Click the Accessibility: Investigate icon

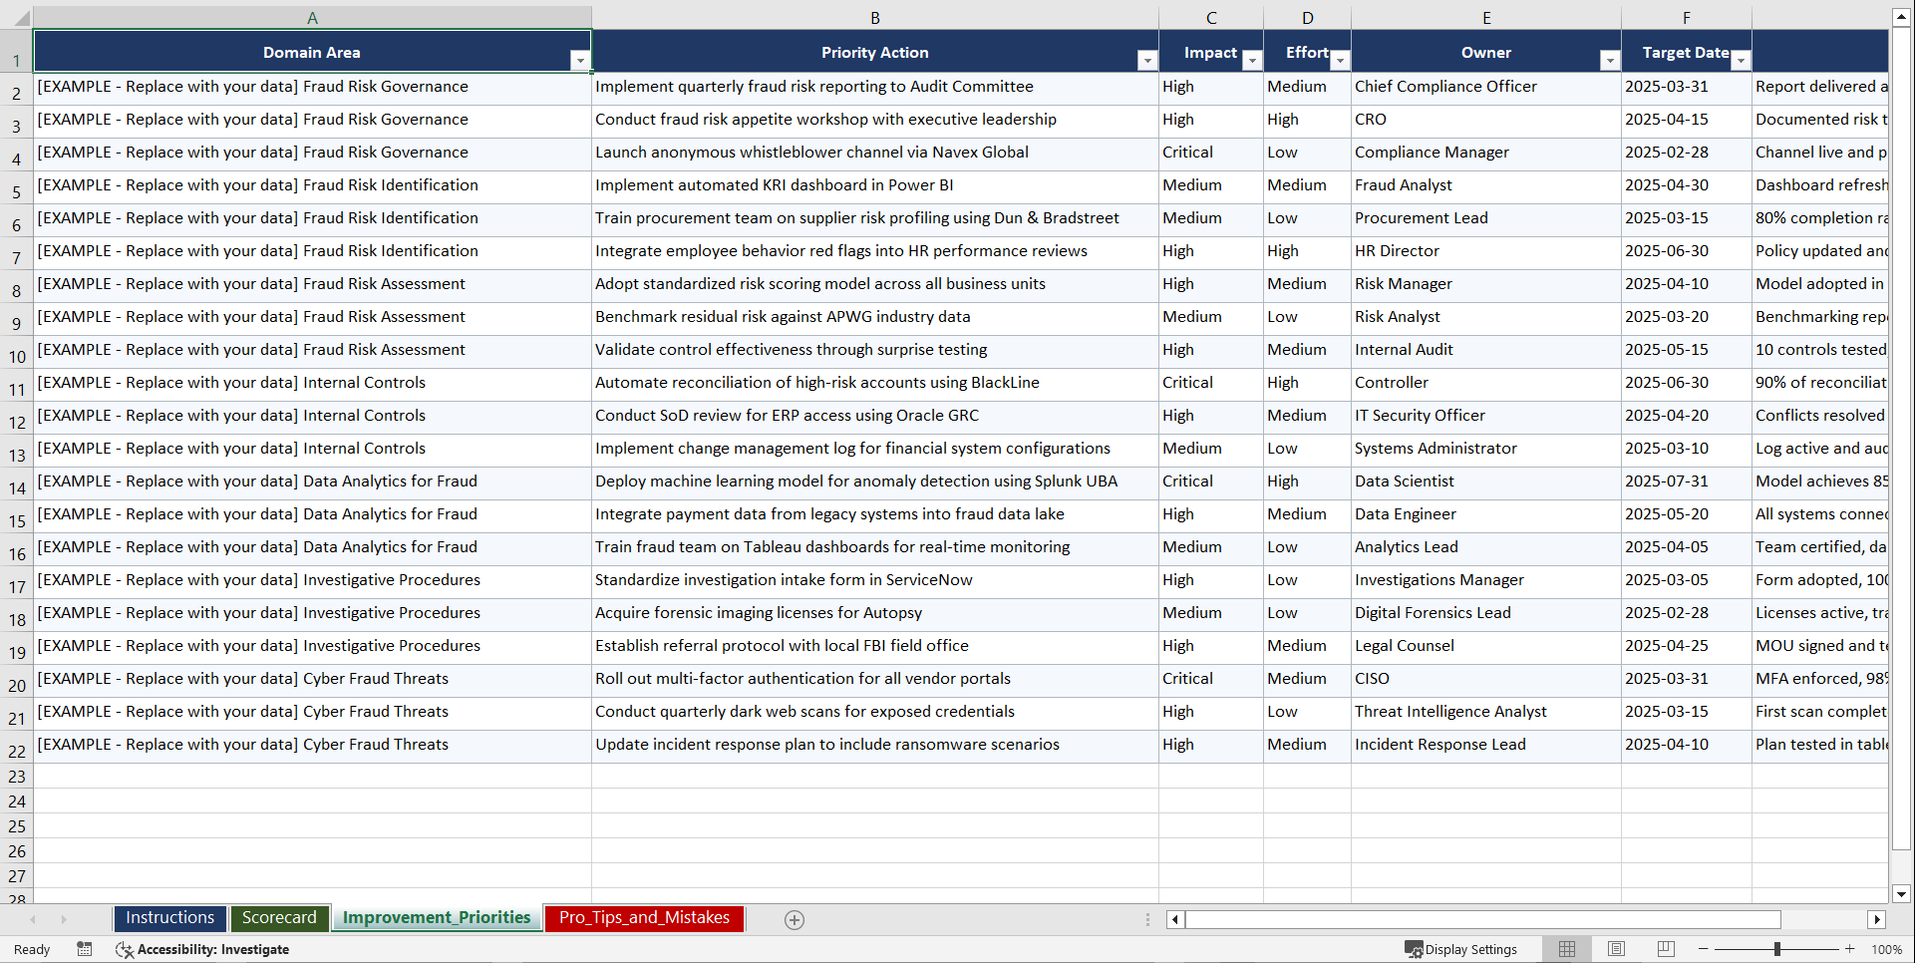click(125, 949)
